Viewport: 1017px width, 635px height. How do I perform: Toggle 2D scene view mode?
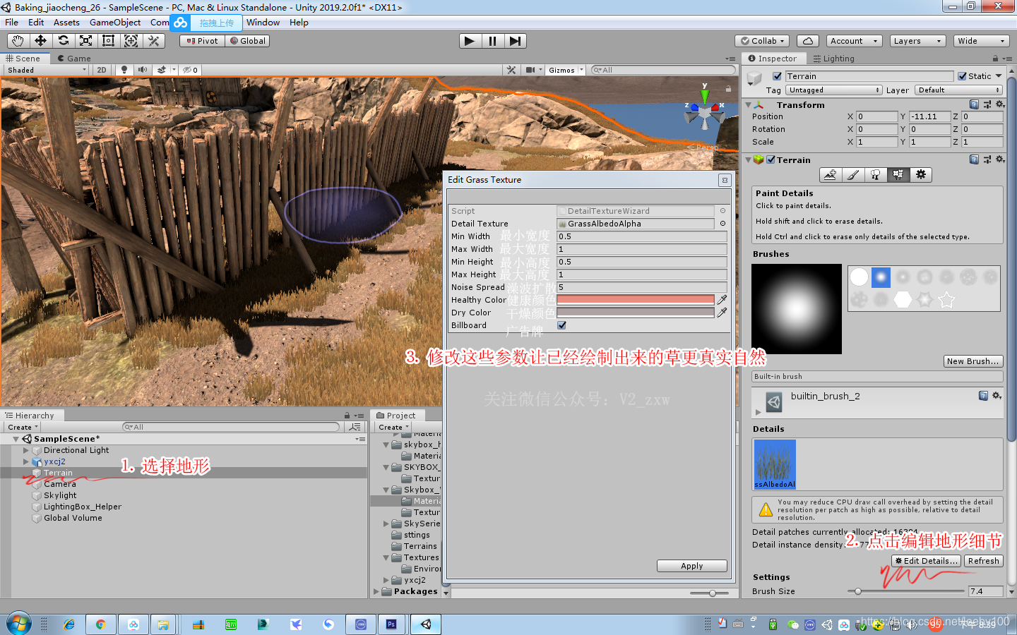coord(102,70)
